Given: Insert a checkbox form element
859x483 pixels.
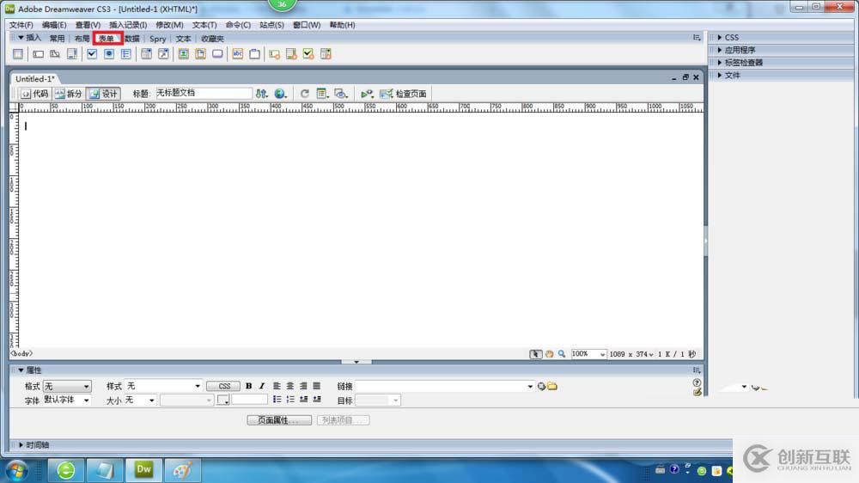Looking at the screenshot, I should click(92, 54).
